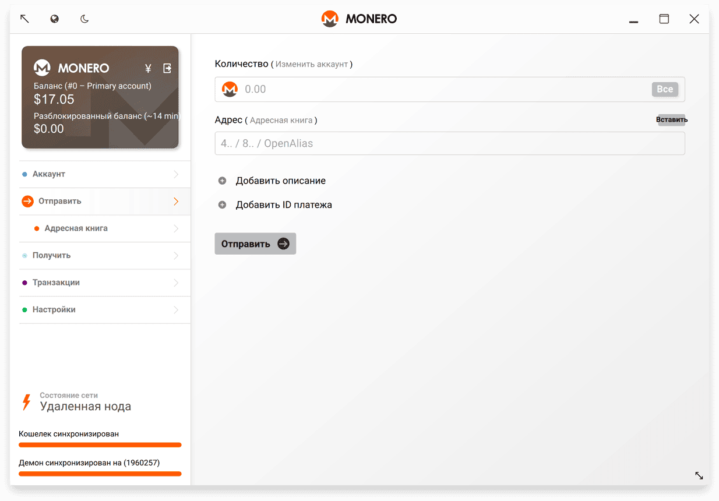Toggle dark mode with the moon icon
Image resolution: width=719 pixels, height=501 pixels.
(x=84, y=19)
